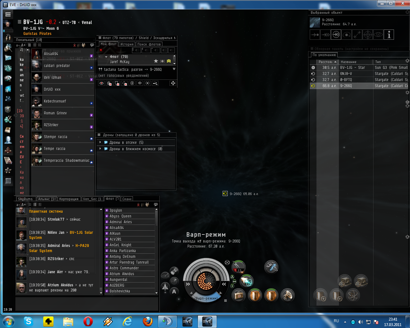
Task: Open the HUD options menu under the speed gauge
Action: tap(225, 300)
